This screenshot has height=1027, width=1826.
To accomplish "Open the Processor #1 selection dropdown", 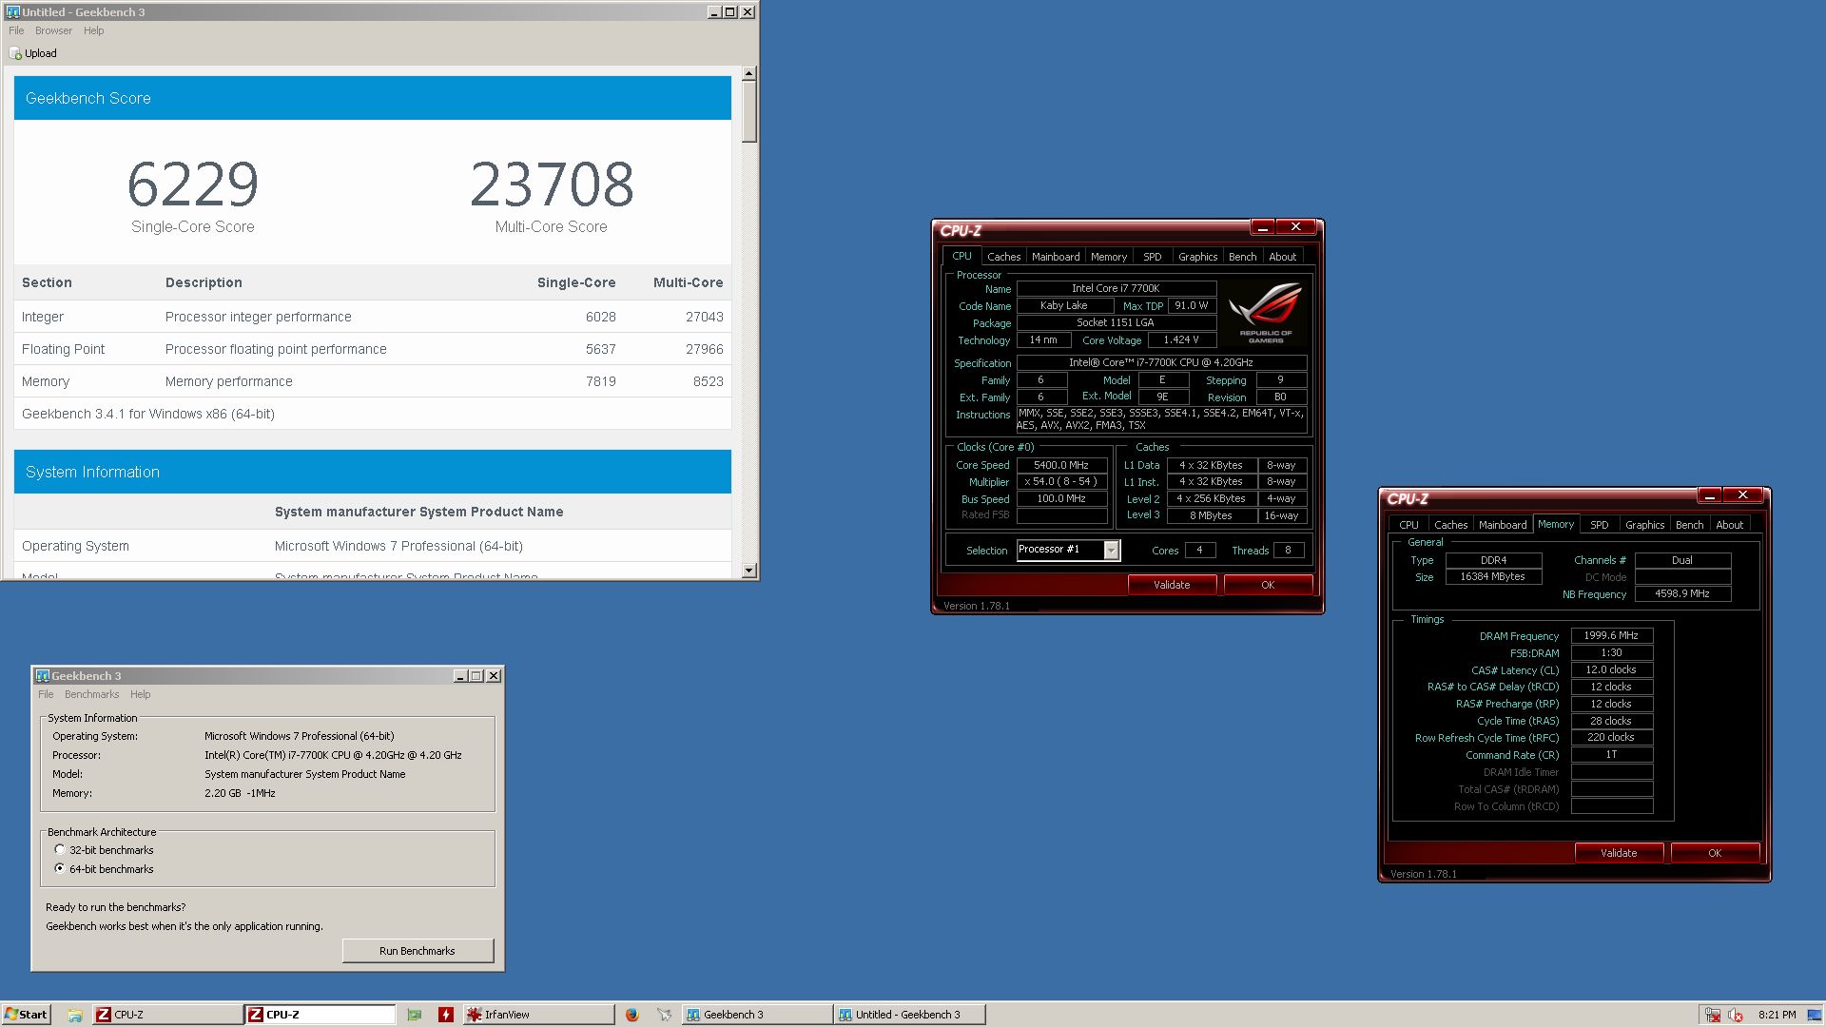I will point(1111,550).
